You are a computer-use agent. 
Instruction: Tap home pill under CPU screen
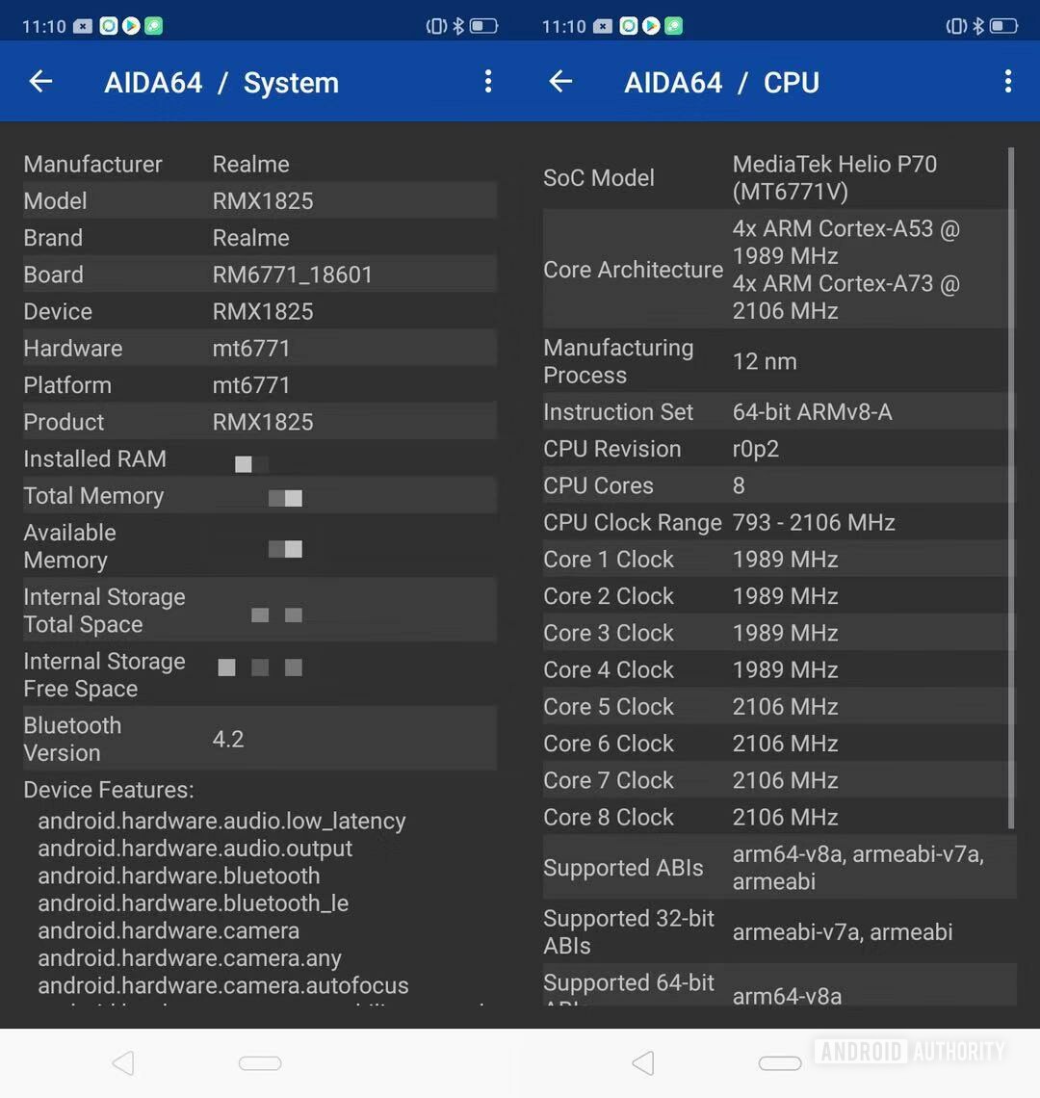[x=780, y=1063]
